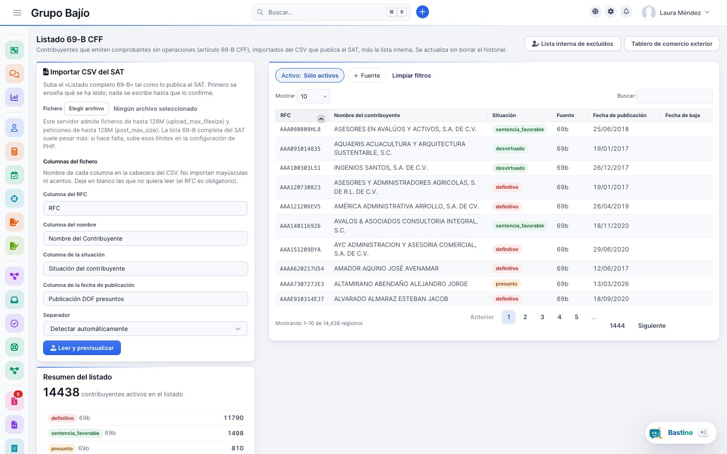This screenshot has width=727, height=454.
Task: Open the settings gear in header
Action: 611,12
